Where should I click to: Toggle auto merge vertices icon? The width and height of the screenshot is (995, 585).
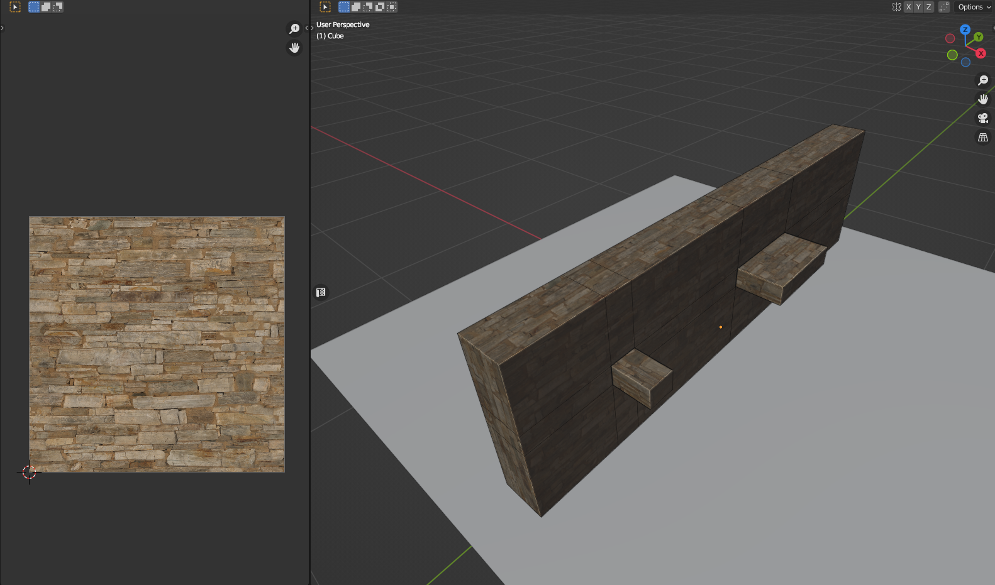coord(943,7)
